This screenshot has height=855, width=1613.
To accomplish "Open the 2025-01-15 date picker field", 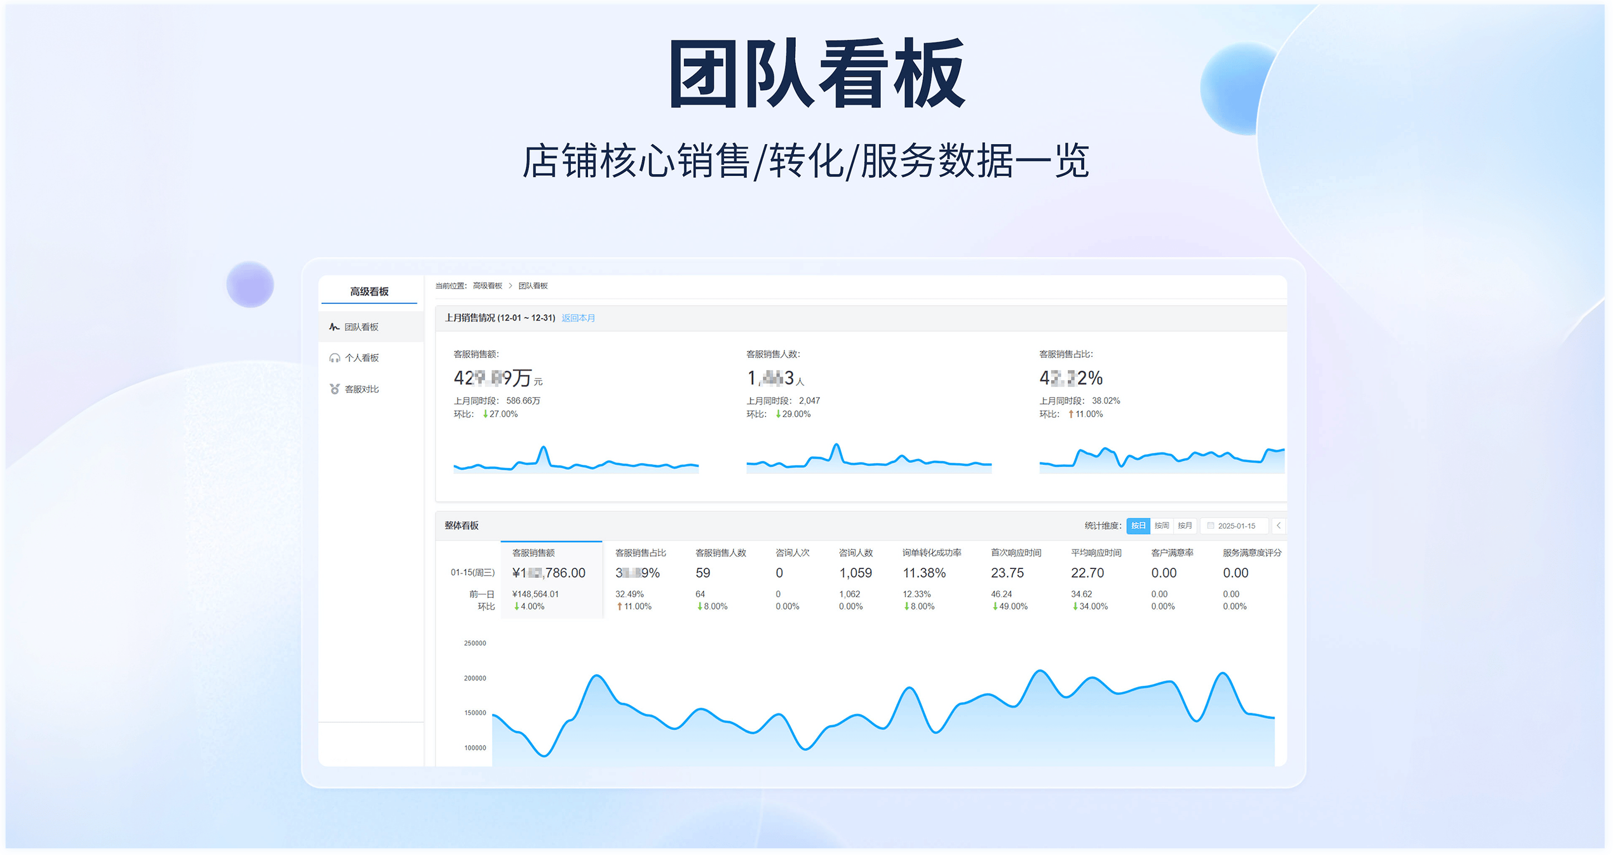I will [x=1236, y=526].
